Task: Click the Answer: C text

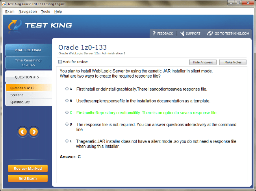Action: coord(70,157)
